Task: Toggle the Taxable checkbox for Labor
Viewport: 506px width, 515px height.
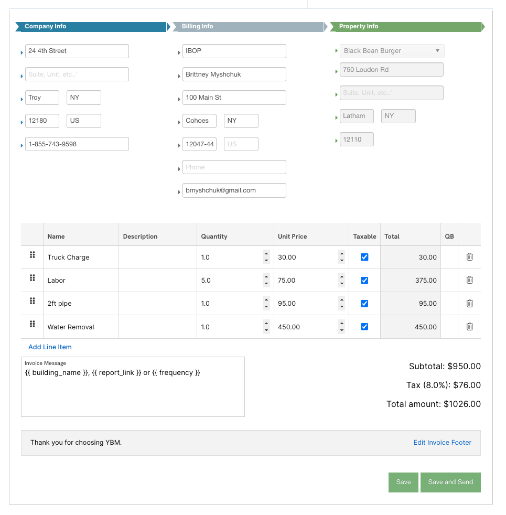Action: (364, 281)
